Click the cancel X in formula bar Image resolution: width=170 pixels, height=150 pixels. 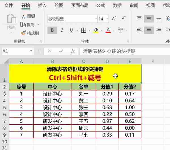click(50, 51)
